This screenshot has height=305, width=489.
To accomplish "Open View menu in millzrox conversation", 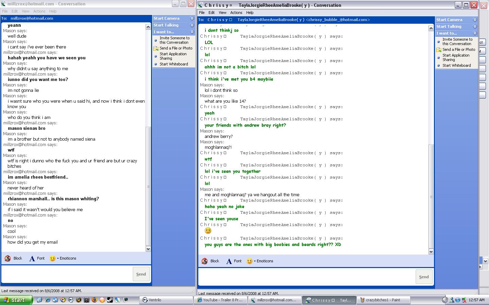I will point(25,11).
